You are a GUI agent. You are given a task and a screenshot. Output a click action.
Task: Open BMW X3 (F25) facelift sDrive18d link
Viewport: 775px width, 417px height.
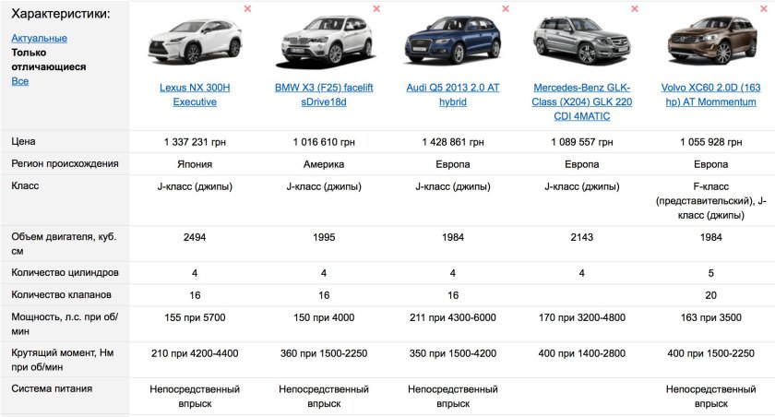(x=324, y=95)
